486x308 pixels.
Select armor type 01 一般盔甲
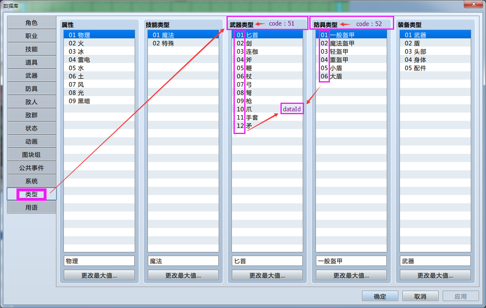point(351,35)
